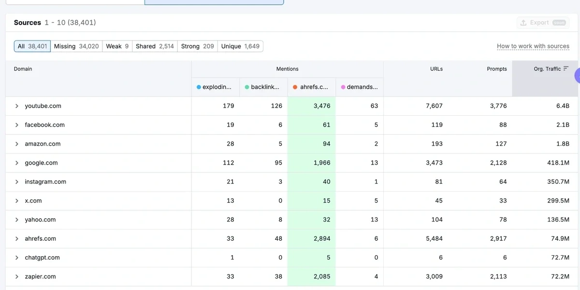Click the chevron beside google.com
Image resolution: width=580 pixels, height=290 pixels.
click(16, 163)
